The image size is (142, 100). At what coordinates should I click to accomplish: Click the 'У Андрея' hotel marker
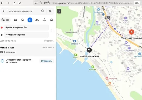pyautogui.click(x=126, y=42)
